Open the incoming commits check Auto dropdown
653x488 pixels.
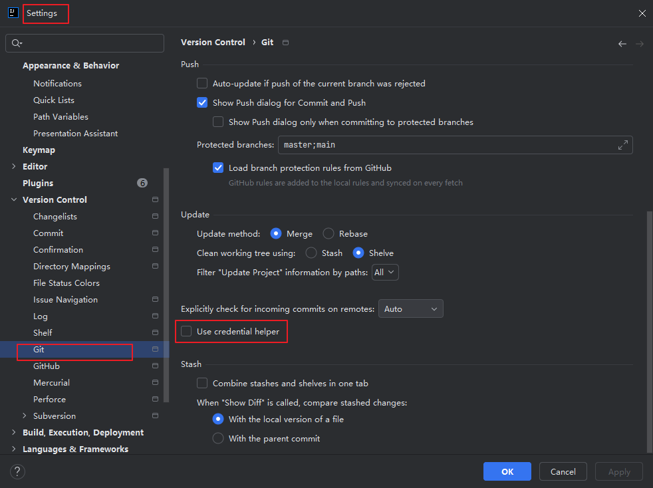coord(411,308)
